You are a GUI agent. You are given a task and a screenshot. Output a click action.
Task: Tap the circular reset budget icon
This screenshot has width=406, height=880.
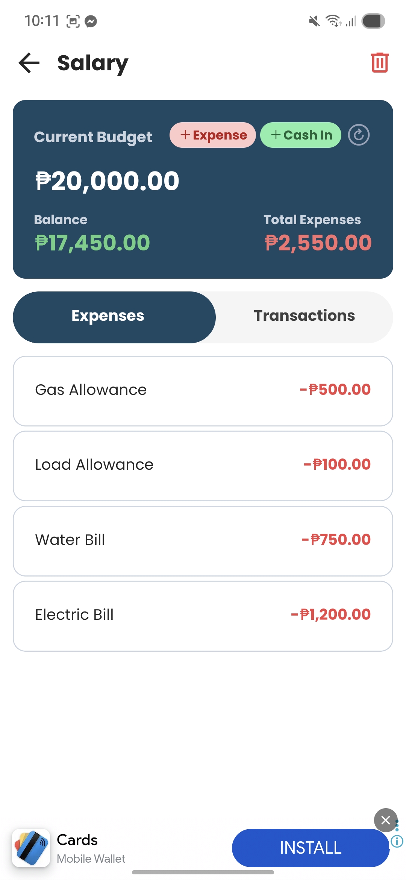pyautogui.click(x=359, y=135)
